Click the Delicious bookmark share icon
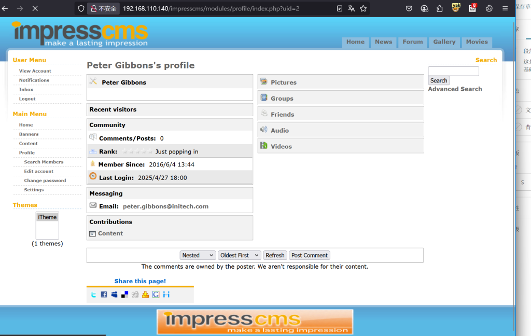The height and width of the screenshot is (336, 531). point(124,295)
